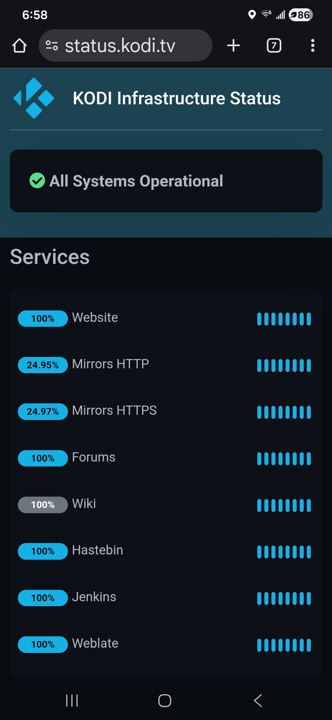This screenshot has height=720, width=332.
Task: Tap the Weblate uptime history bars
Action: click(x=284, y=645)
